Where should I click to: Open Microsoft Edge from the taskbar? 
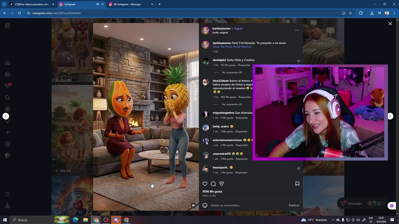[x=75, y=220]
